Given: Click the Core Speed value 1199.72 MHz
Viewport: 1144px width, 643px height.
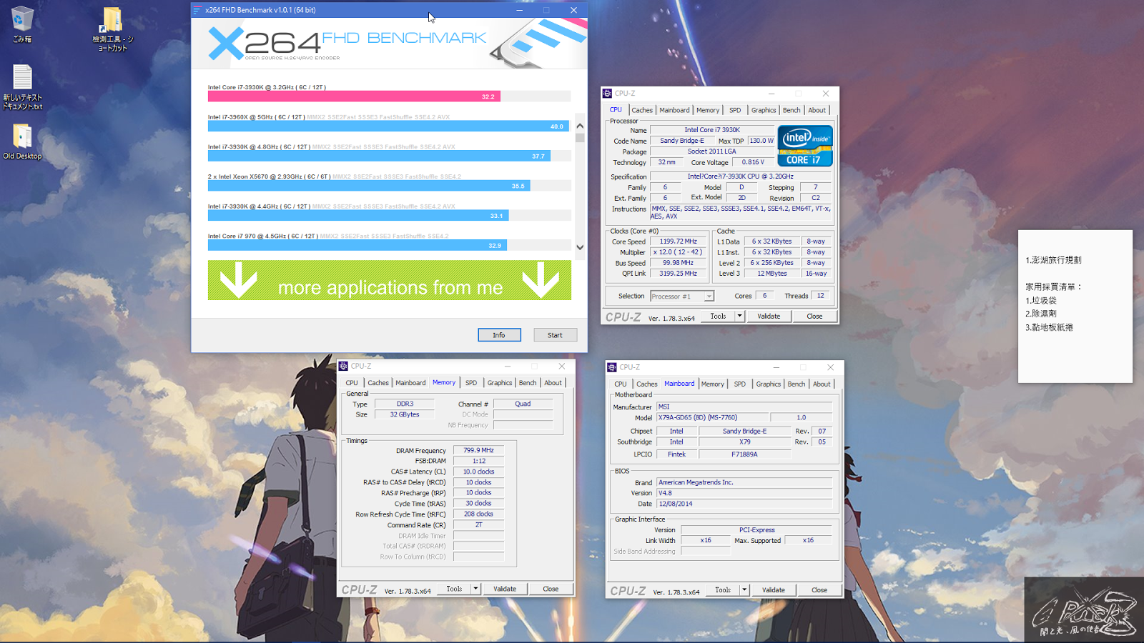Looking at the screenshot, I should [x=679, y=241].
